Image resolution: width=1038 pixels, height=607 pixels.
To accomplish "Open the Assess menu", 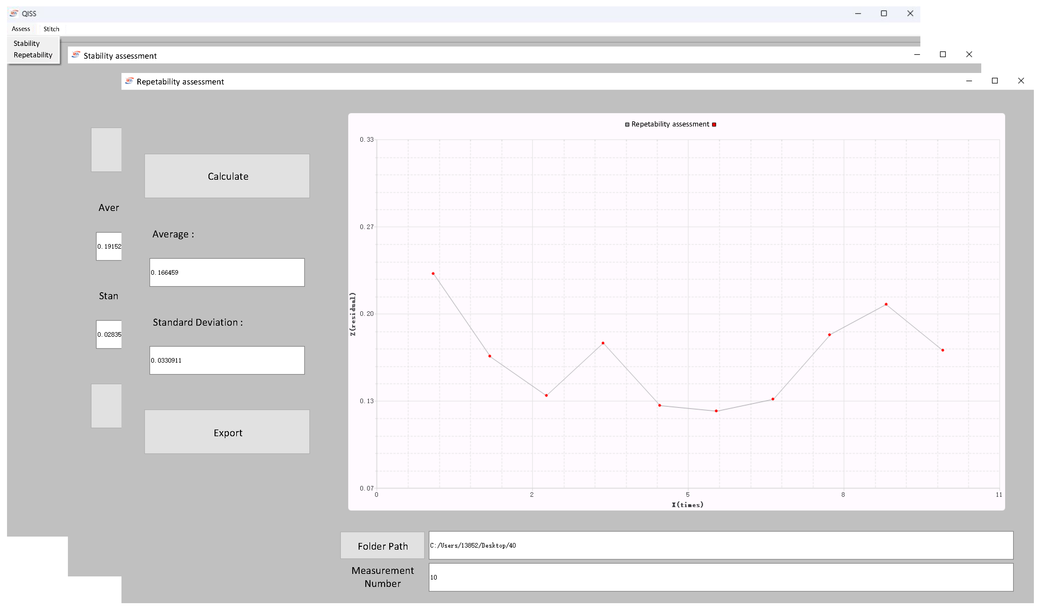I will coord(21,29).
